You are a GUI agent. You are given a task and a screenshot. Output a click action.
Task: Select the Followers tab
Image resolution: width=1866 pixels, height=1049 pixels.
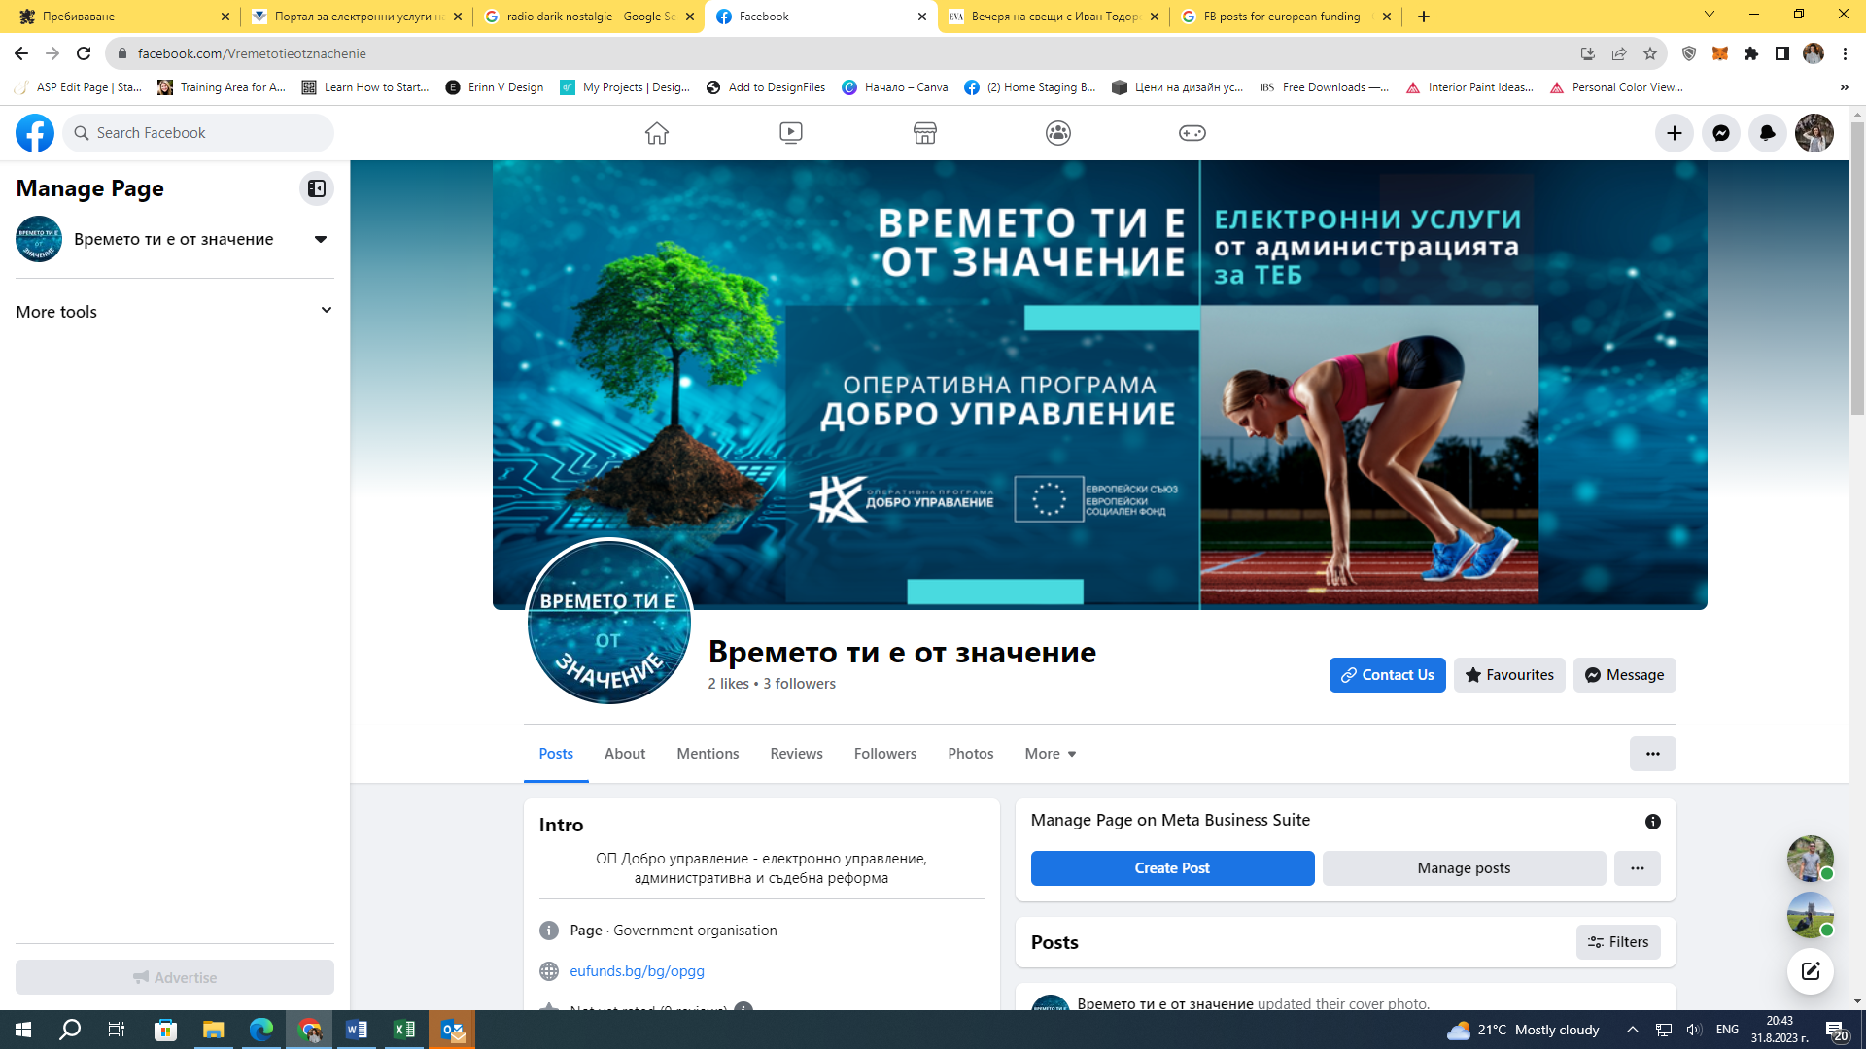coord(885,754)
